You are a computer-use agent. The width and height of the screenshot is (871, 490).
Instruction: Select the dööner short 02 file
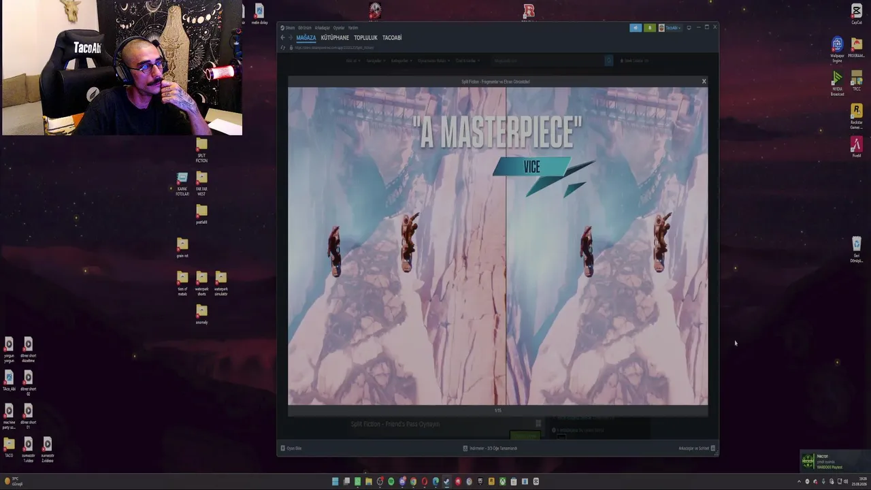28,382
